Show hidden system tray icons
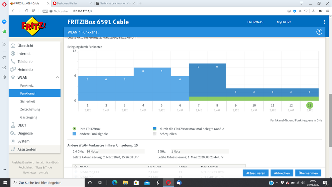The width and height of the screenshot is (332, 187). click(277, 183)
